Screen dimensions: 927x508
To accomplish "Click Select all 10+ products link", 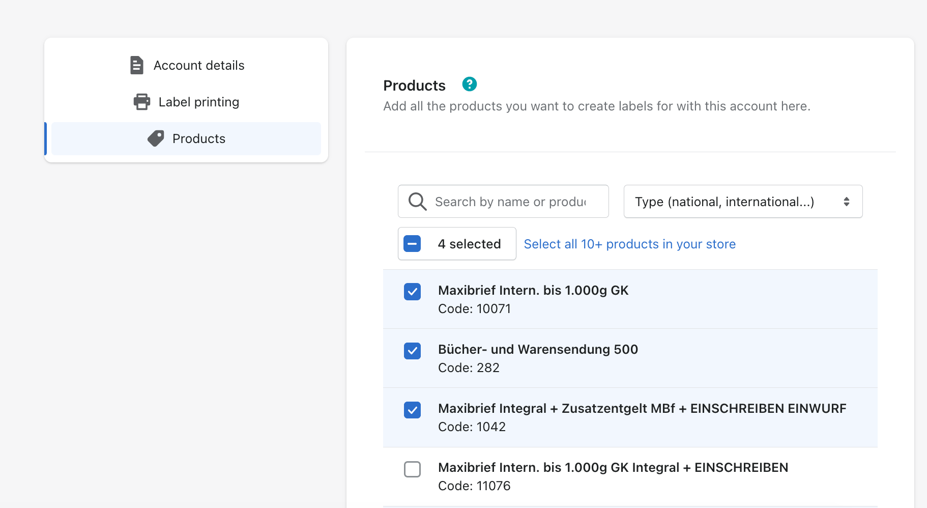I will point(629,244).
